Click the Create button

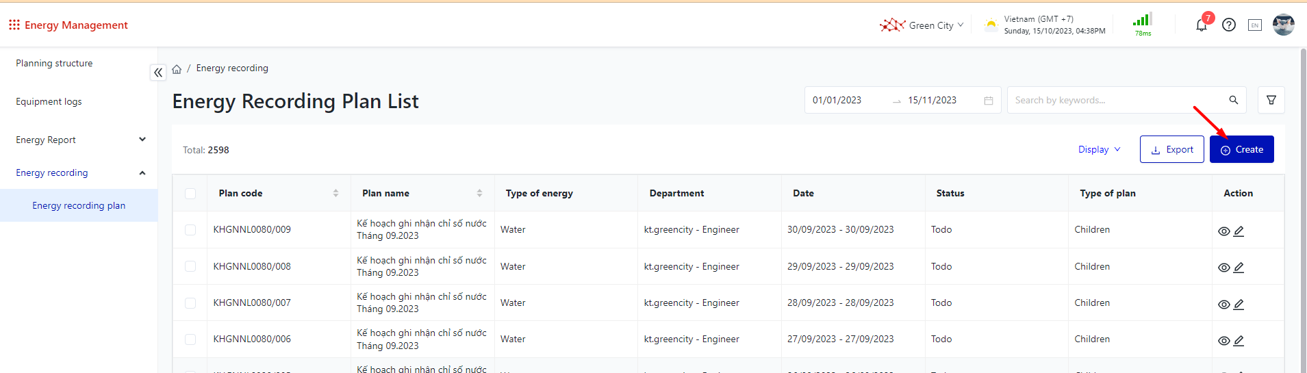(1241, 149)
